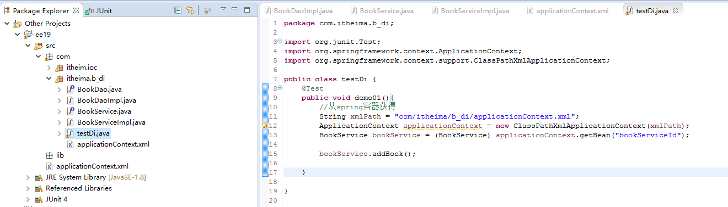Expand Referenced Libraries node
Screen dimensions: 728x207
click(x=28, y=188)
